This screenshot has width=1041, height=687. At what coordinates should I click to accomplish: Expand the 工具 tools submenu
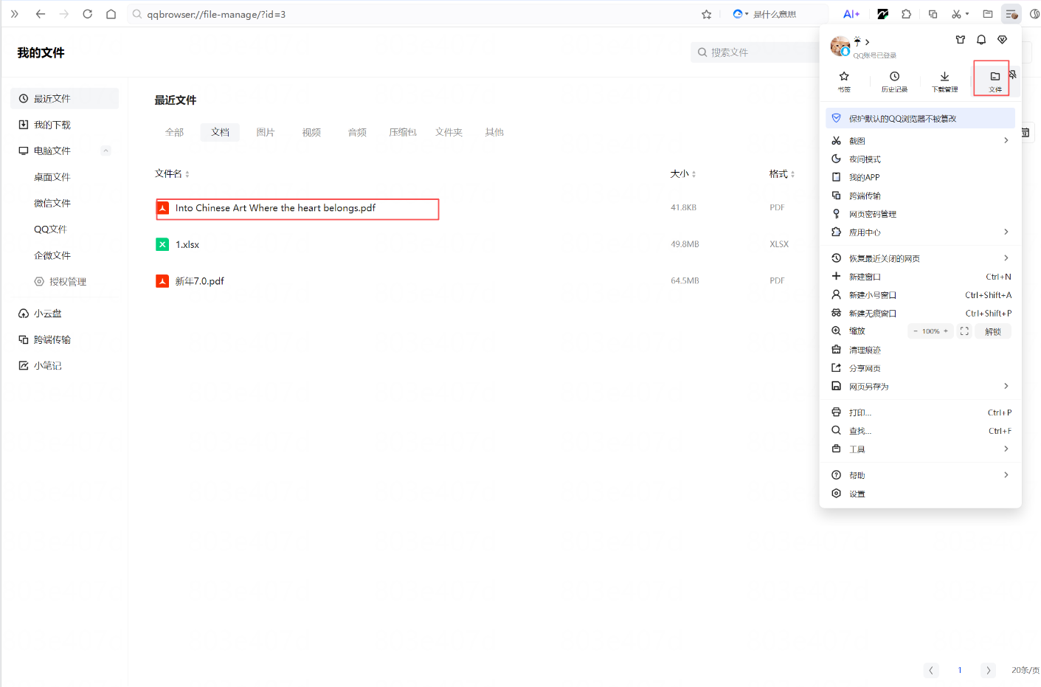click(1006, 449)
